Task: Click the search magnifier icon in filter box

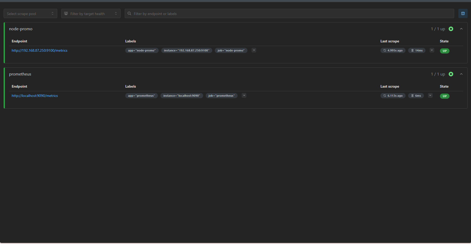Action: pyautogui.click(x=129, y=14)
